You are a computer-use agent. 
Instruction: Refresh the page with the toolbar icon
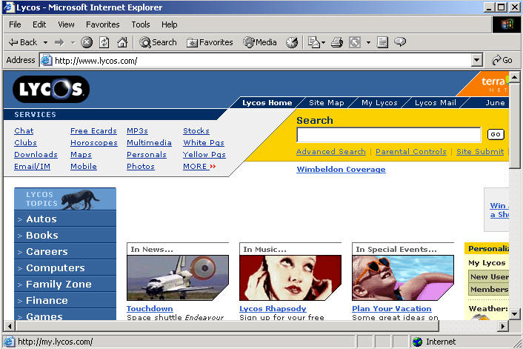(x=104, y=42)
